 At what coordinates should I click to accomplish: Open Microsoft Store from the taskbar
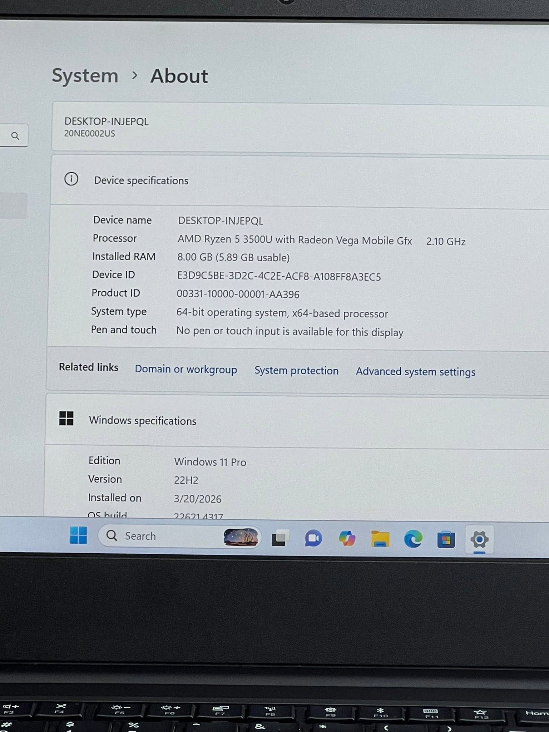pyautogui.click(x=446, y=539)
